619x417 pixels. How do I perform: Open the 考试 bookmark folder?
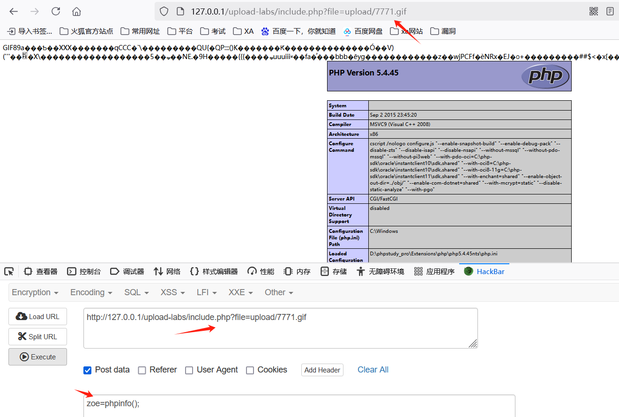[x=213, y=31]
